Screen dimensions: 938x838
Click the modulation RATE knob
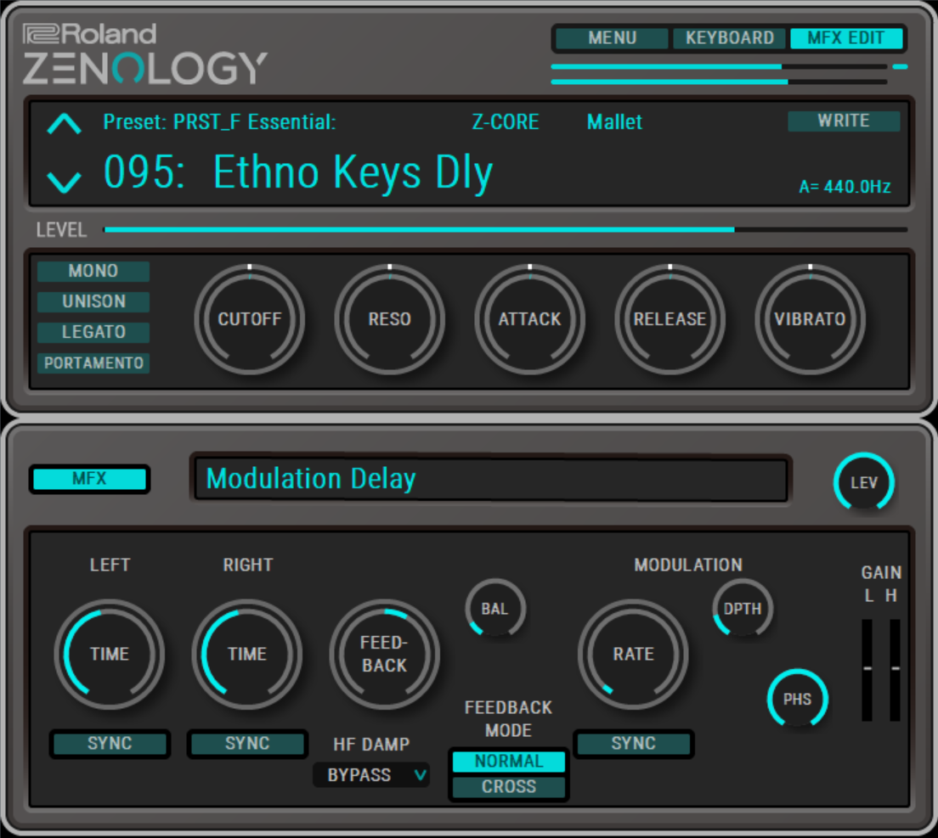pos(633,654)
